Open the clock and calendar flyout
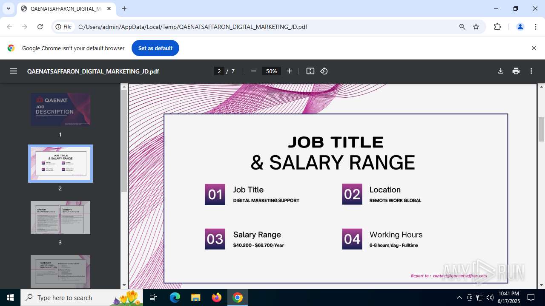The width and height of the screenshot is (545, 306). 509,297
